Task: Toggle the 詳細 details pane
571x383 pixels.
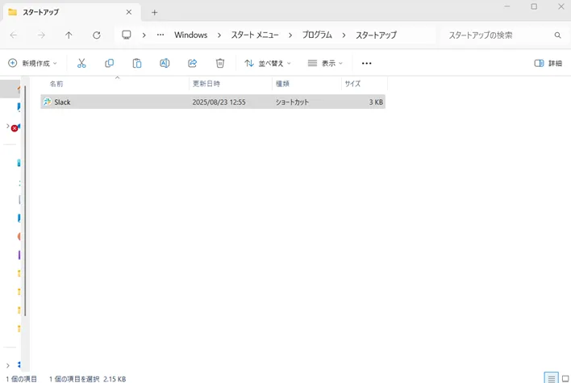Action: (x=548, y=63)
